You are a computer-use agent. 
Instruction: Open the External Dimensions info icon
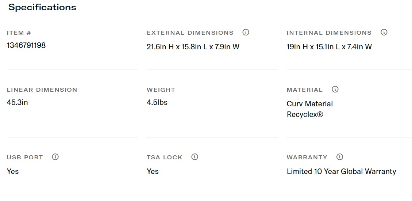pos(246,33)
